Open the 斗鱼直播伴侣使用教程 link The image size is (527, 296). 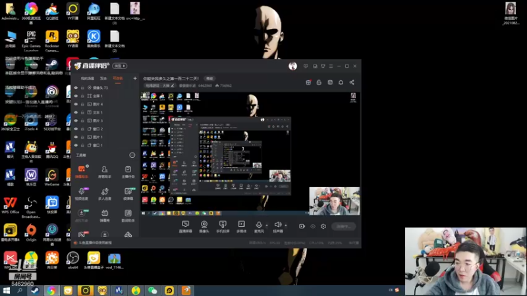tap(95, 243)
